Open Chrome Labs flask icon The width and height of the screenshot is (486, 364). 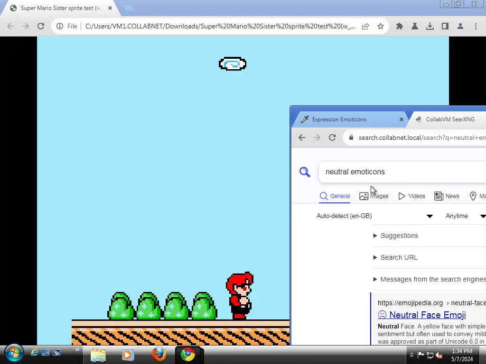point(415,27)
